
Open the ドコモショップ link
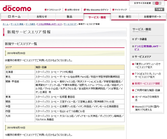pos(53,10)
